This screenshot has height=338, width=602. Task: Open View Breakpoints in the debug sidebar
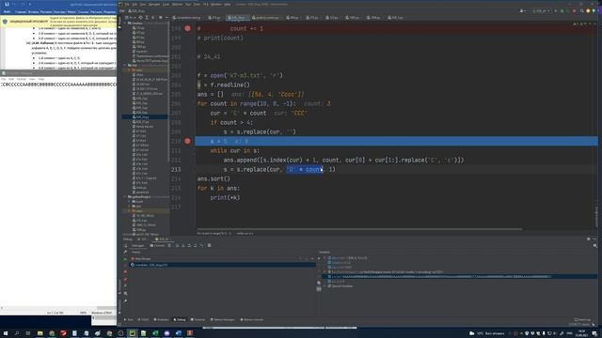125,279
